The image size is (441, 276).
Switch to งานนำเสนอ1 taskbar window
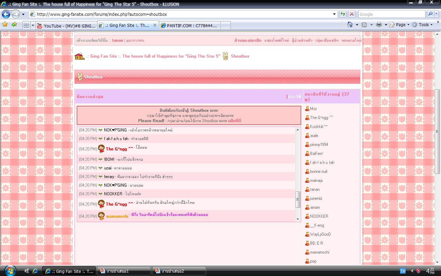tap(124, 271)
